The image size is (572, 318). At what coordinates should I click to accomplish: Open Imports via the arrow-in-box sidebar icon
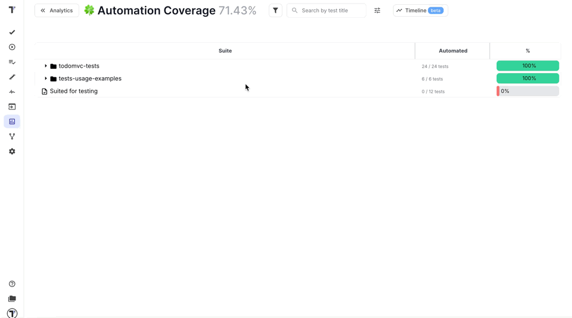12,106
